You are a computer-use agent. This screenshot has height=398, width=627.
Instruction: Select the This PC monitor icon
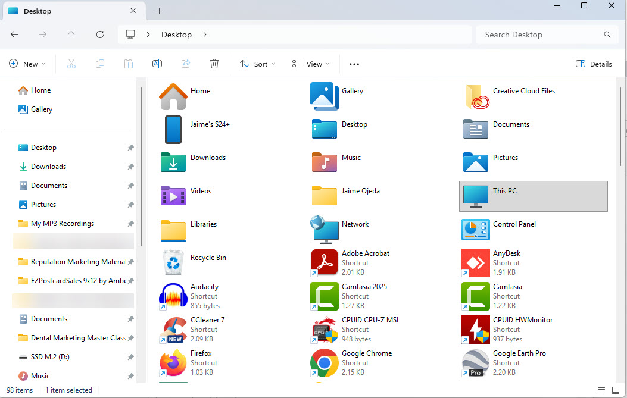click(x=475, y=196)
